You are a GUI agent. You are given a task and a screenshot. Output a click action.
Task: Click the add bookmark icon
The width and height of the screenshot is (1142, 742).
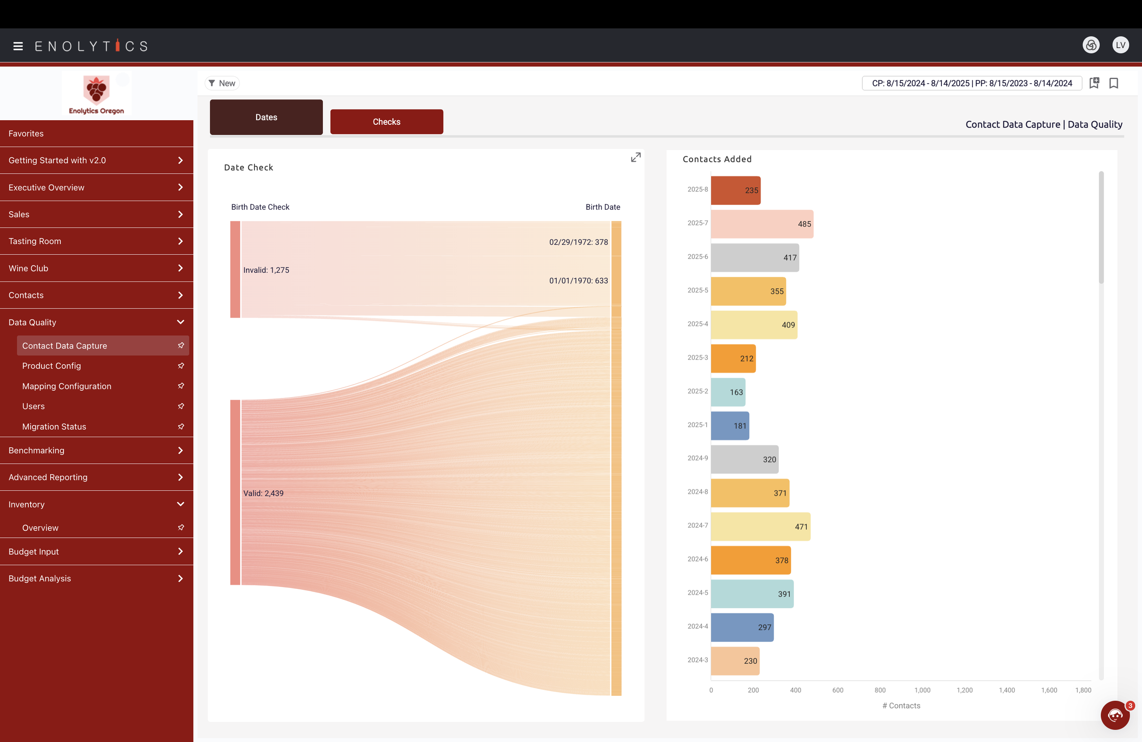1094,83
